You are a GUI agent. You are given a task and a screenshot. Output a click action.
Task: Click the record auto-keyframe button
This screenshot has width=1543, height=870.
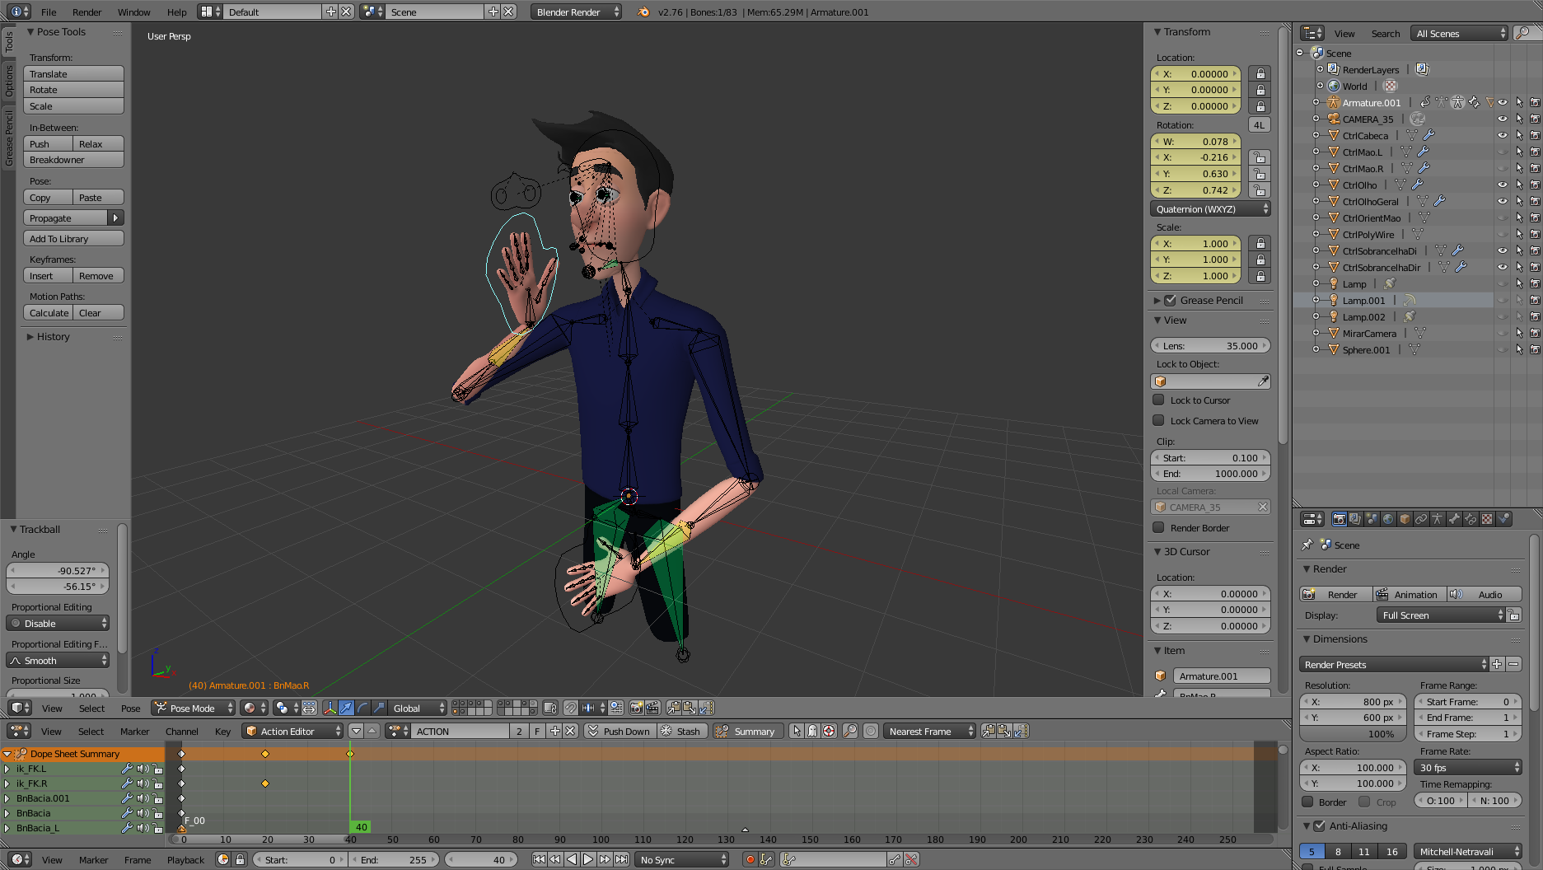click(x=750, y=859)
